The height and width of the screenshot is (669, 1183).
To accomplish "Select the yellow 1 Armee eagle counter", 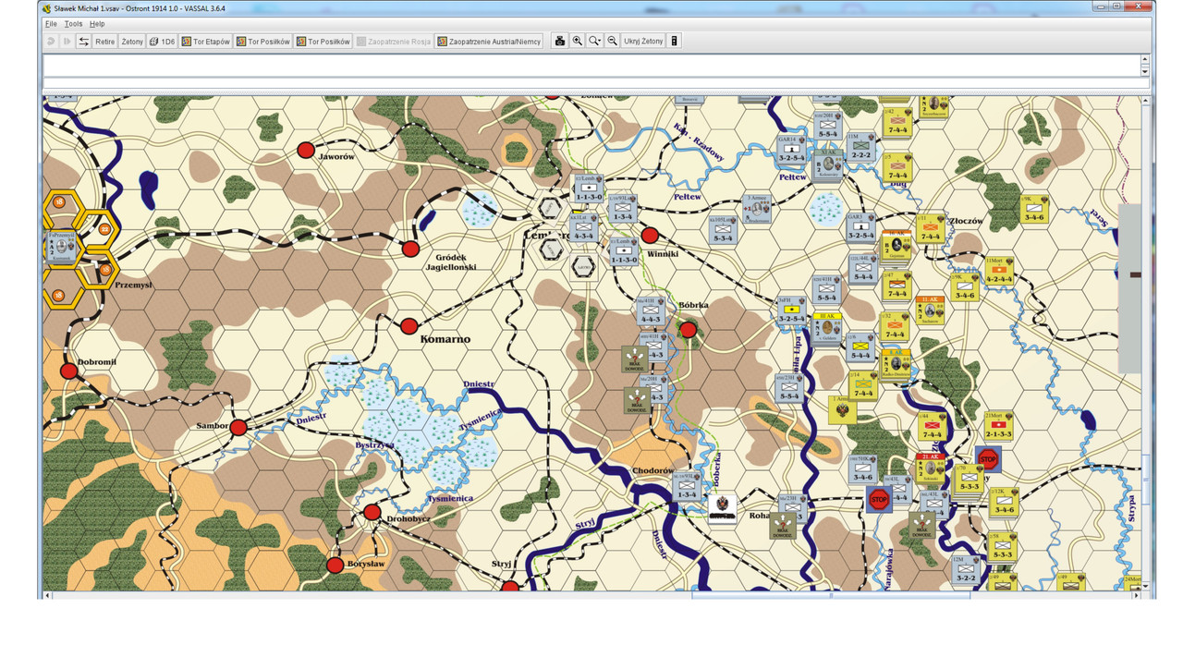I will (x=842, y=409).
